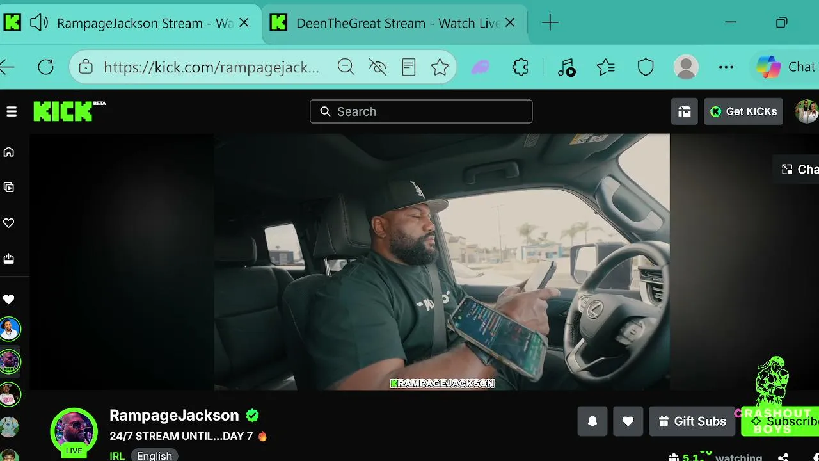The width and height of the screenshot is (819, 461).
Task: Click the filled heart icon in sidebar
Action: [9, 299]
